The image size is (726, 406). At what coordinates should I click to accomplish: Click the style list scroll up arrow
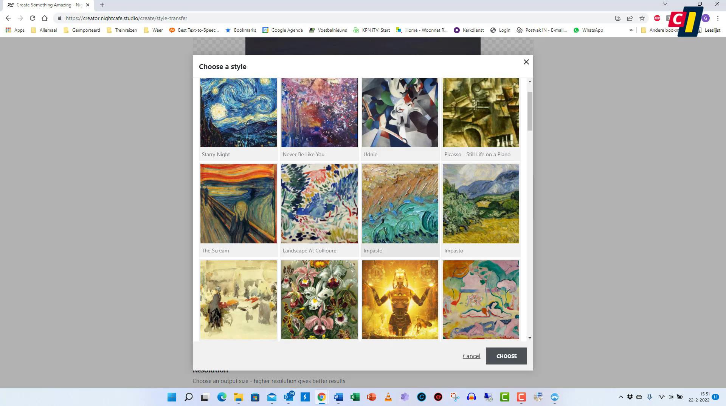[530, 82]
